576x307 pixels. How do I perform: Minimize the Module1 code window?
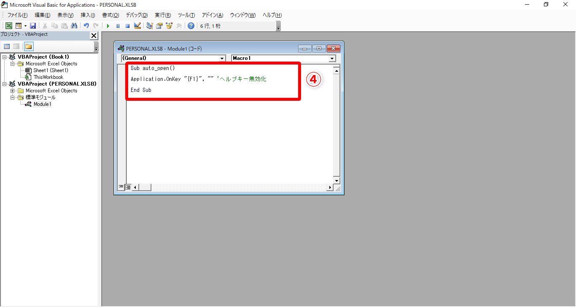(x=304, y=48)
